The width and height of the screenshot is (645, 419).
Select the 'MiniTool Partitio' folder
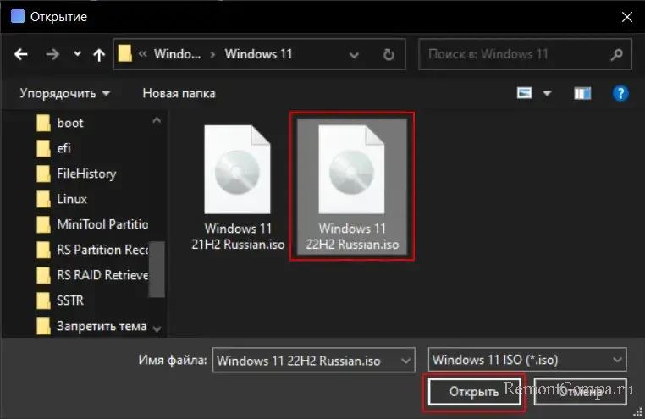(92, 224)
